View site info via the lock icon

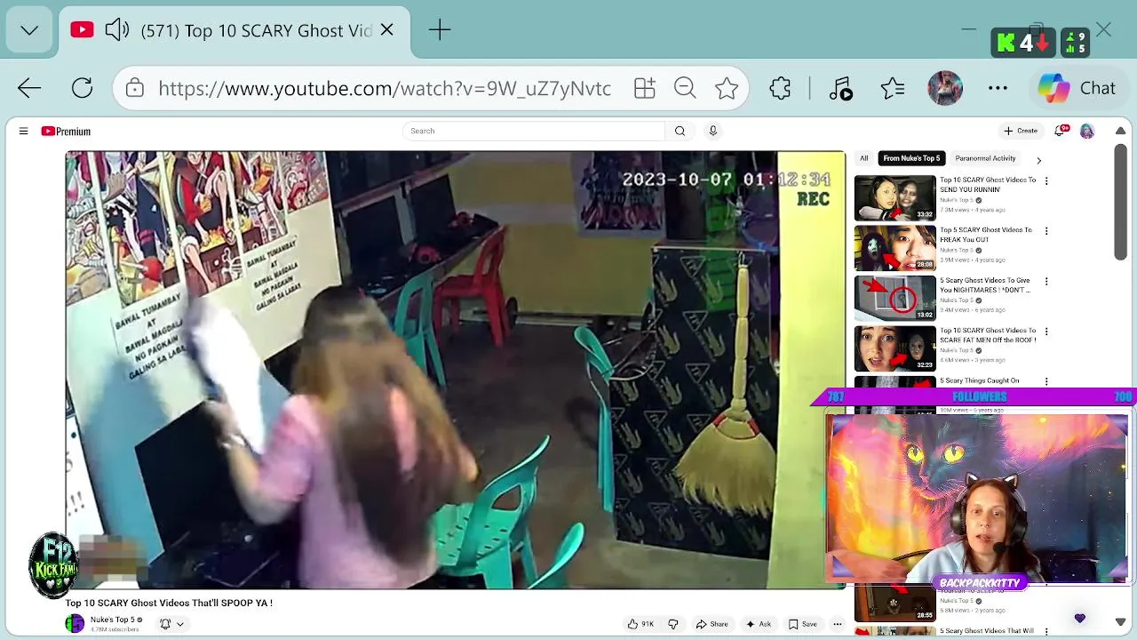click(x=135, y=88)
